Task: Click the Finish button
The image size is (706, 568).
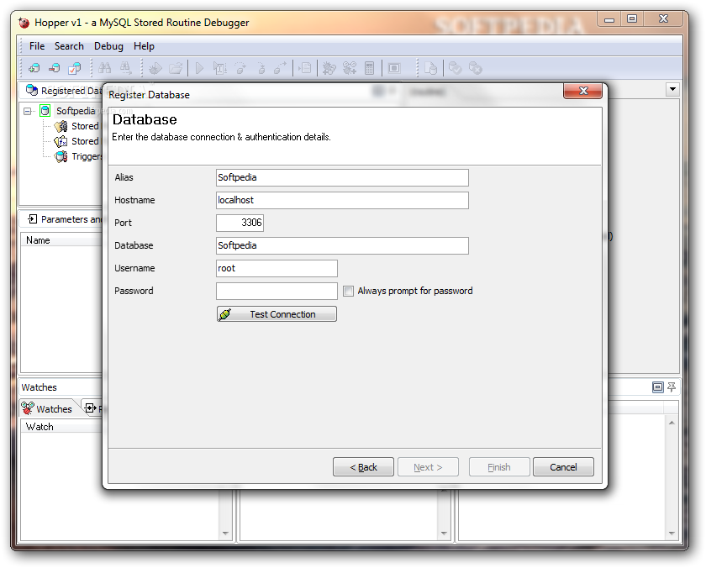Action: tap(499, 467)
